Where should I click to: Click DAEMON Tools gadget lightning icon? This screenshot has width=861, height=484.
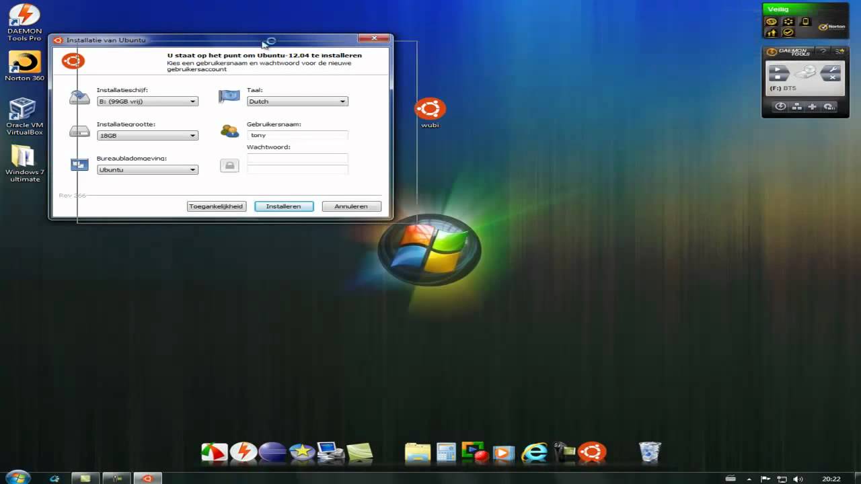[x=780, y=106]
